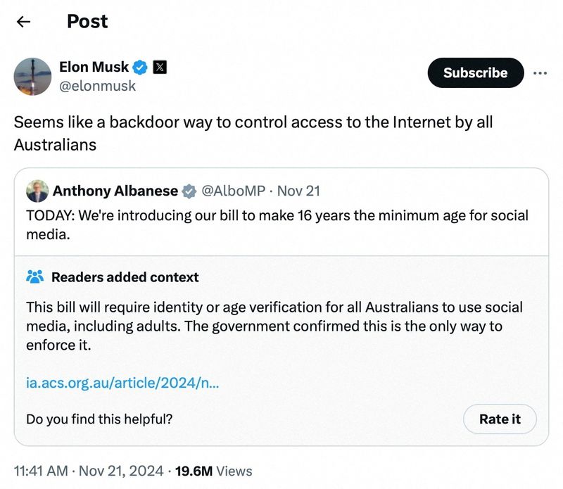Screen dimensions: 563x489
Task: Click the X affiliation badge next to Elon Musk
Action: 160,67
